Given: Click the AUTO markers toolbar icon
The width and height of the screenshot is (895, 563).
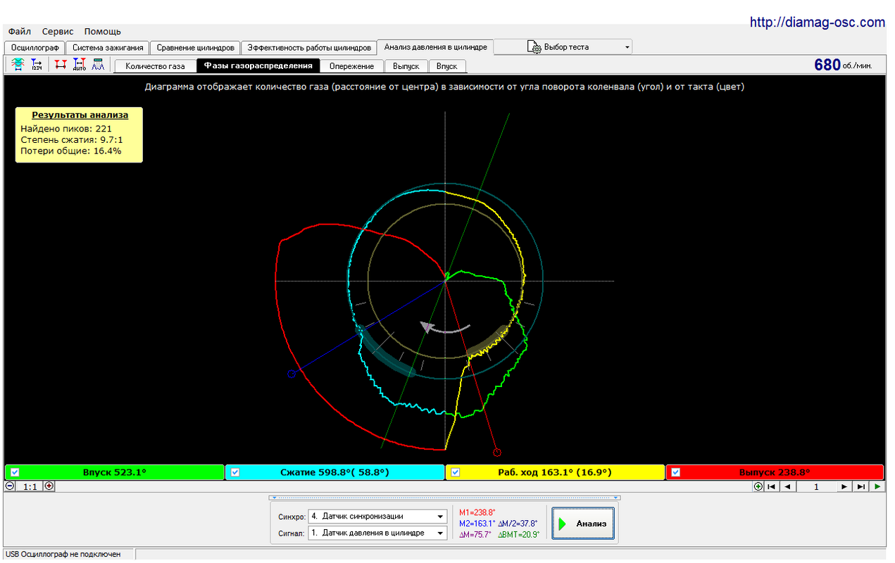Looking at the screenshot, I should click(80, 65).
